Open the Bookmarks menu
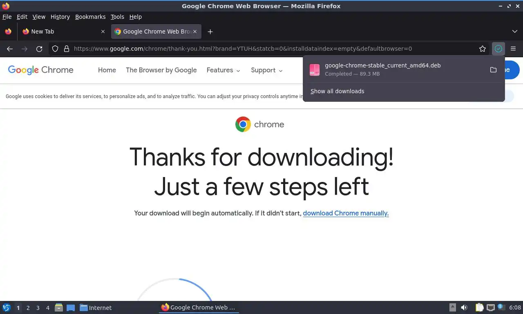The height and width of the screenshot is (314, 523). [x=90, y=17]
